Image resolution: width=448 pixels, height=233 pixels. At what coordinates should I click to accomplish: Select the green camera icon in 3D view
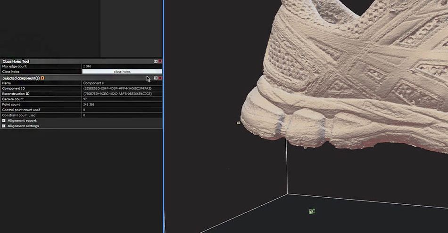coord(312,211)
